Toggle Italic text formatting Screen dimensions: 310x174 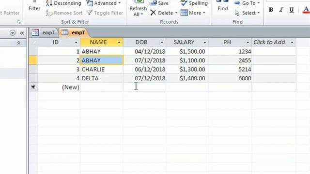[281, 10]
